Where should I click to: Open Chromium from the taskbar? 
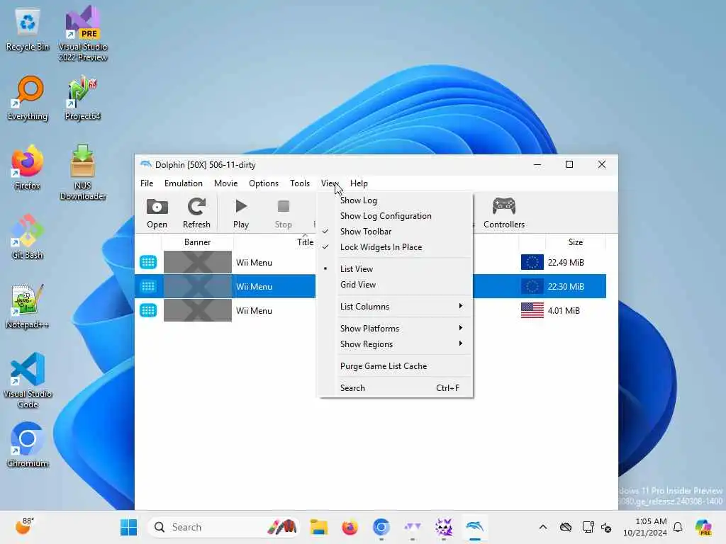pyautogui.click(x=381, y=527)
